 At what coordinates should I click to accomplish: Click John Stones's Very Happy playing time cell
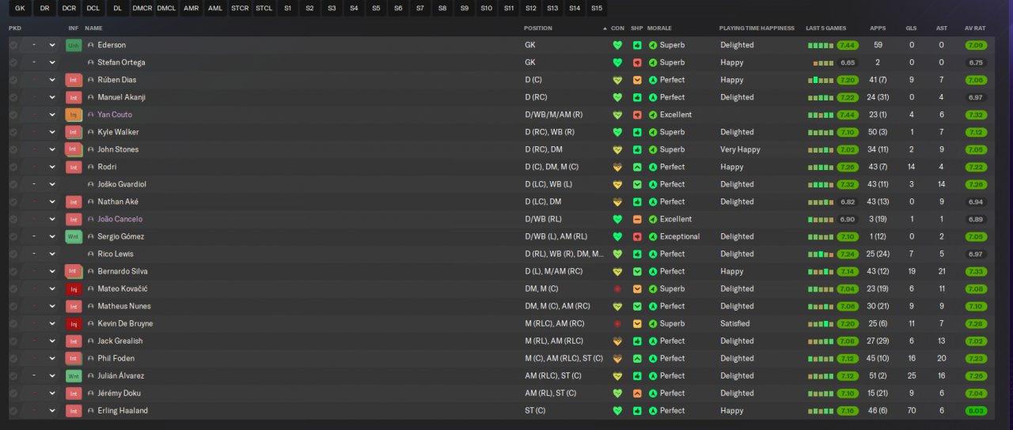point(740,149)
